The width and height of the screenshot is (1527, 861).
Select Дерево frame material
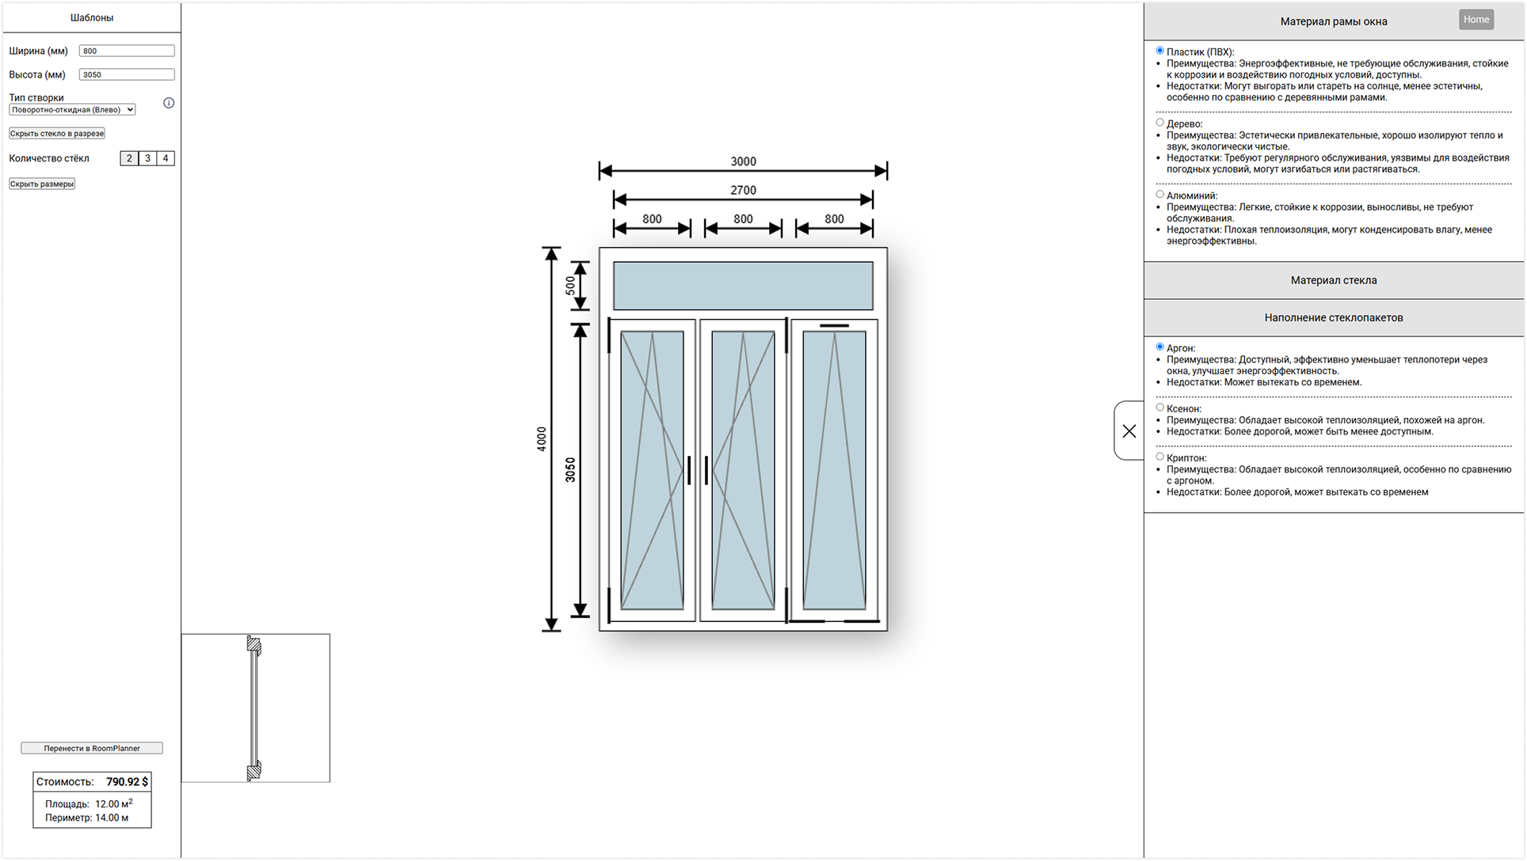pyautogui.click(x=1160, y=123)
